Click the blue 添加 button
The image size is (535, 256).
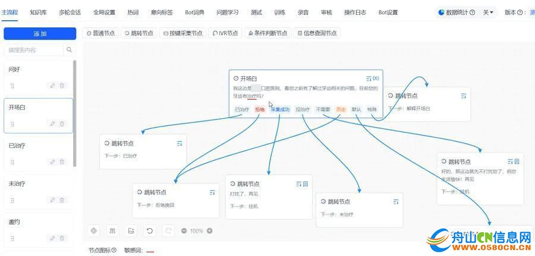pyautogui.click(x=39, y=34)
